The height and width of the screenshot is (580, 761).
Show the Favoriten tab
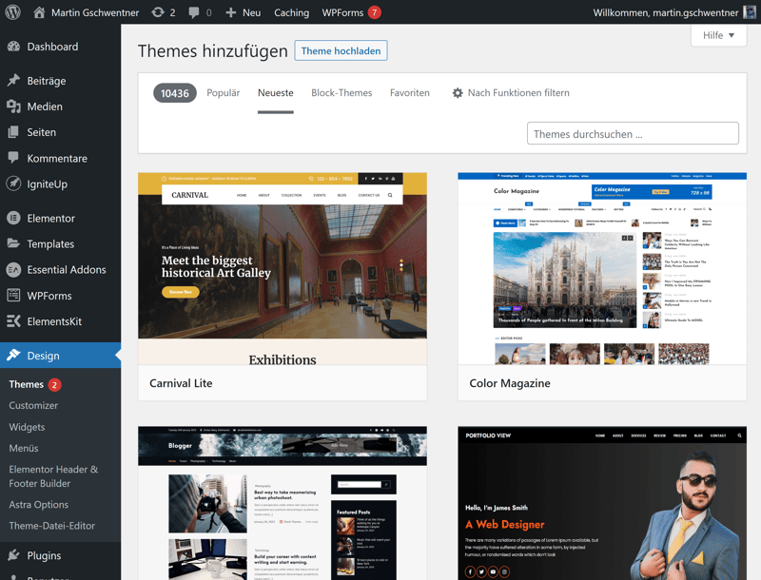tap(410, 93)
